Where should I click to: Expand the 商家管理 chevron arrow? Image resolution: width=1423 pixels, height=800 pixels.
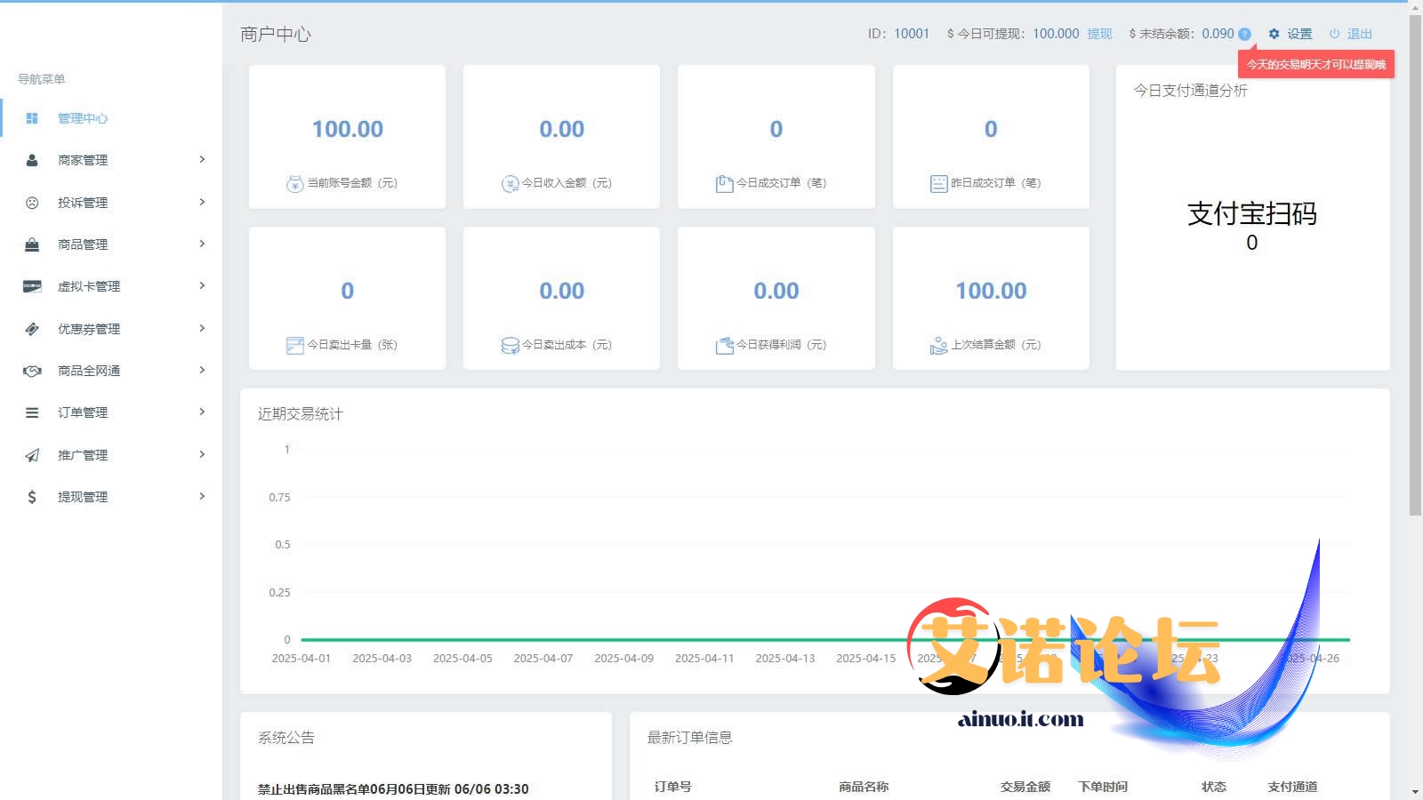click(202, 160)
